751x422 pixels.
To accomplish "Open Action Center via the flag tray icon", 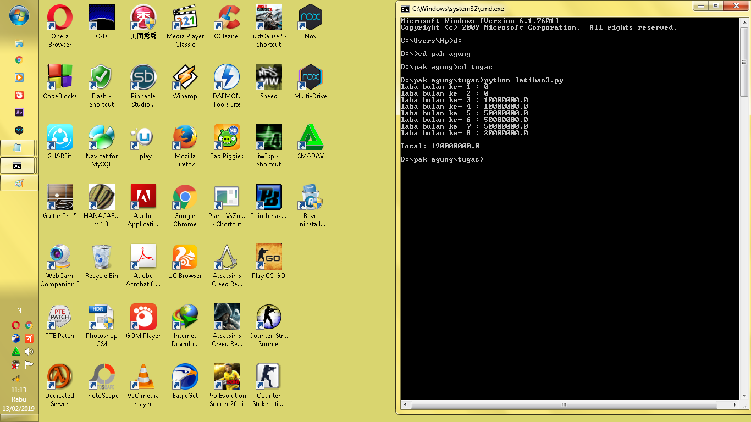I will (x=29, y=364).
